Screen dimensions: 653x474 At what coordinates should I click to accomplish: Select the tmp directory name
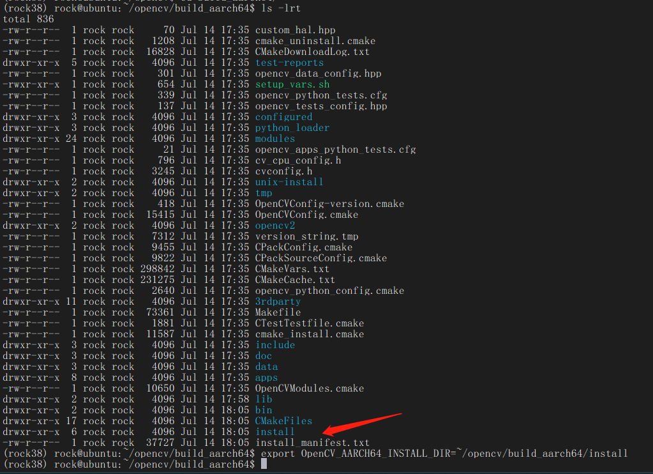264,192
